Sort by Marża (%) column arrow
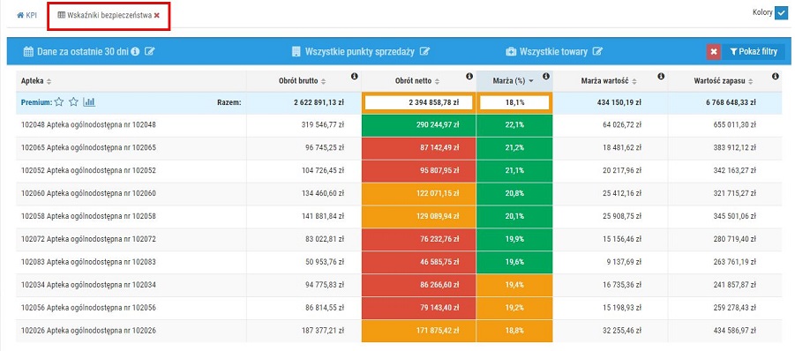The height and width of the screenshot is (351, 795). pos(531,81)
